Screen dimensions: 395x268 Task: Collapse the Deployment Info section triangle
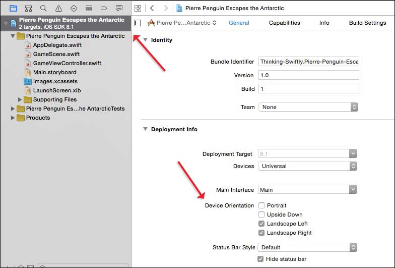pos(145,129)
